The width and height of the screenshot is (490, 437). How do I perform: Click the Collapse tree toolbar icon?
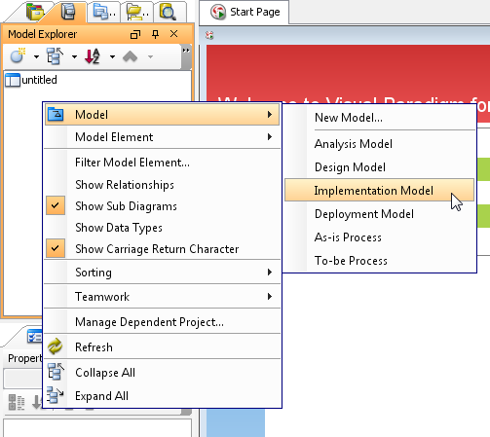point(55,56)
